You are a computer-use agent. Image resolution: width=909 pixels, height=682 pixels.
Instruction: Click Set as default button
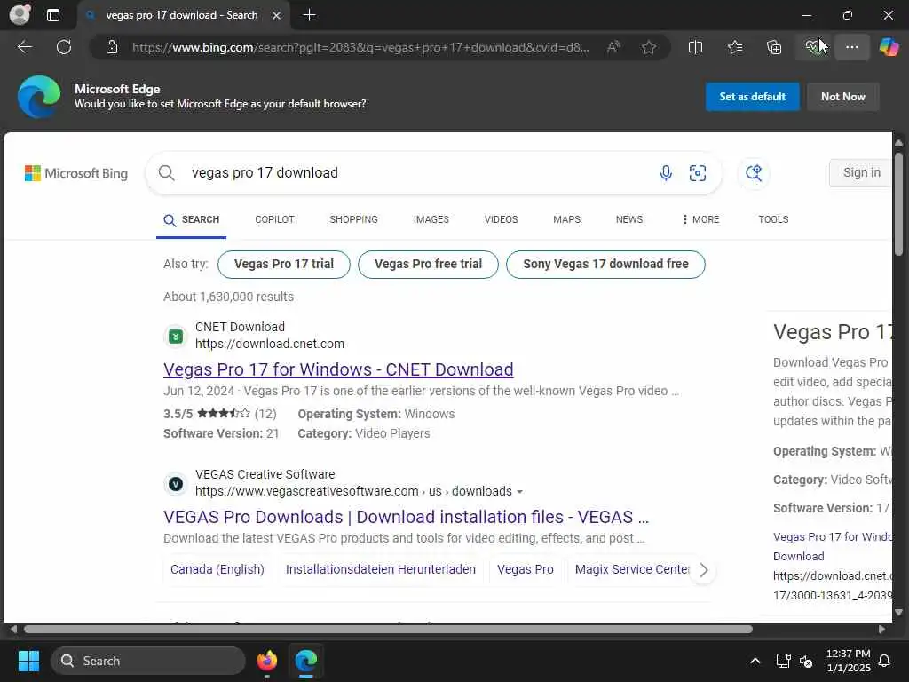click(752, 97)
